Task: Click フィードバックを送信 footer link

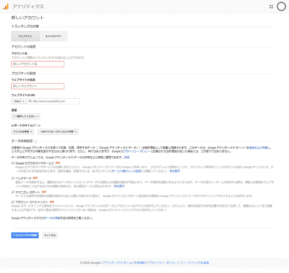Action: tap(194, 263)
